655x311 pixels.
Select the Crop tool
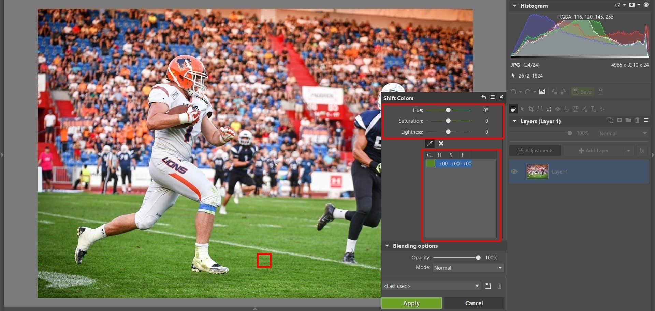click(x=531, y=109)
